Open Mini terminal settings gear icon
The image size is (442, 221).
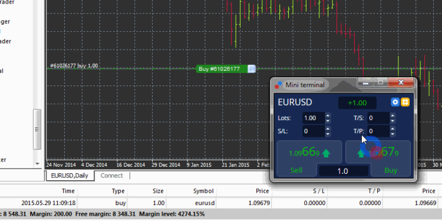point(395,102)
